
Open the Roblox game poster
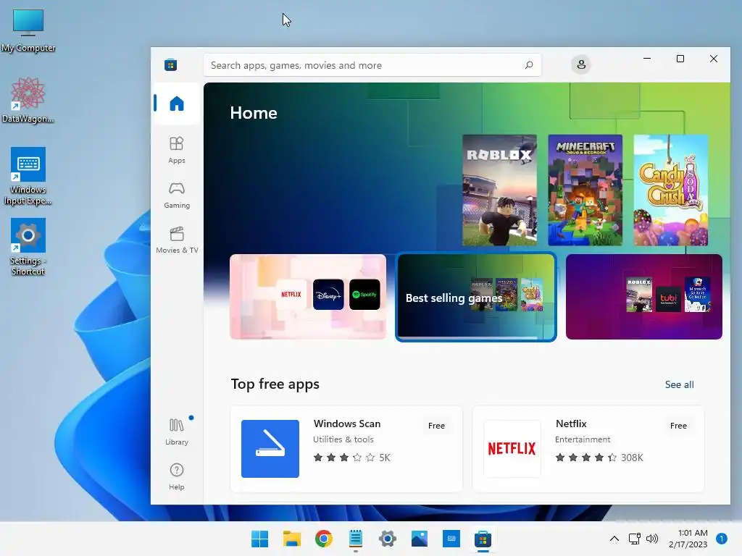coord(499,190)
